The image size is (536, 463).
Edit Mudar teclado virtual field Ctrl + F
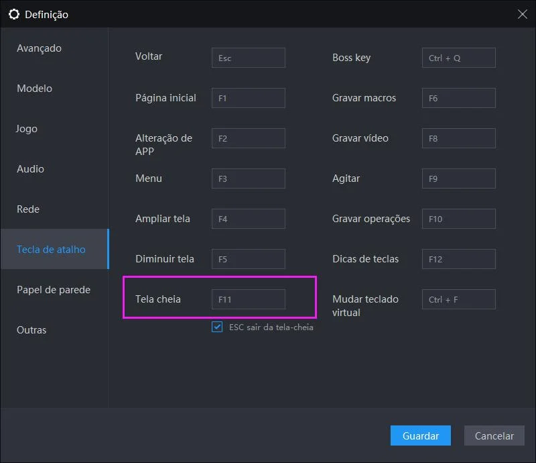click(459, 299)
